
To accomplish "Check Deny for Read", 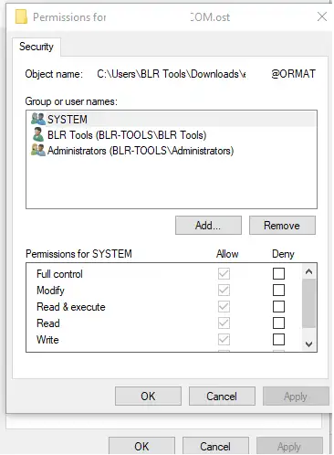I will click(x=278, y=323).
